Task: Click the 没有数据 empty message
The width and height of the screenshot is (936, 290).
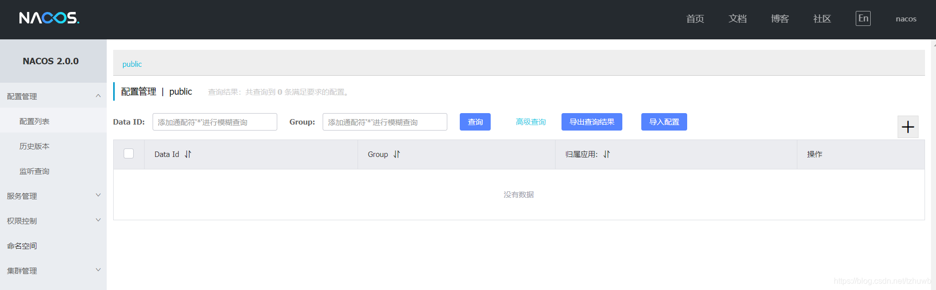Action: click(519, 194)
